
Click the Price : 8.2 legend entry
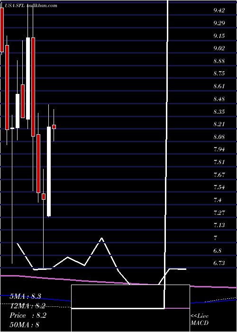point(28,315)
